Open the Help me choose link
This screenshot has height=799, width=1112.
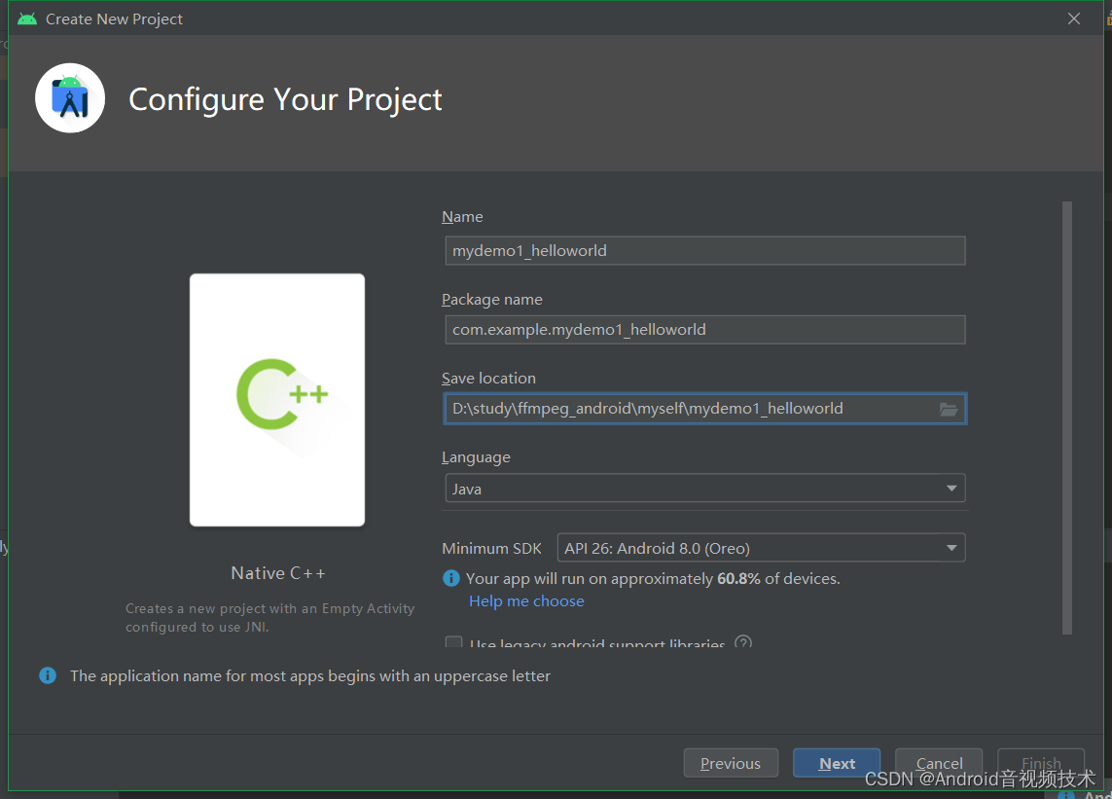pyautogui.click(x=526, y=600)
